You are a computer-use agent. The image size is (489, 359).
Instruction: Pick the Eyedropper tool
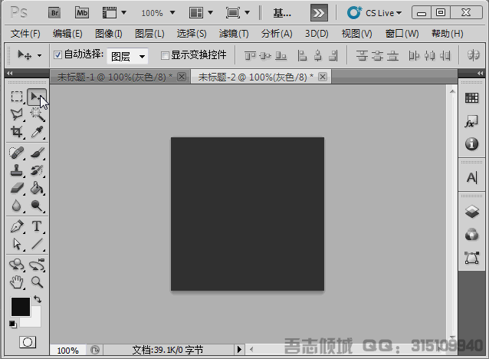click(36, 132)
